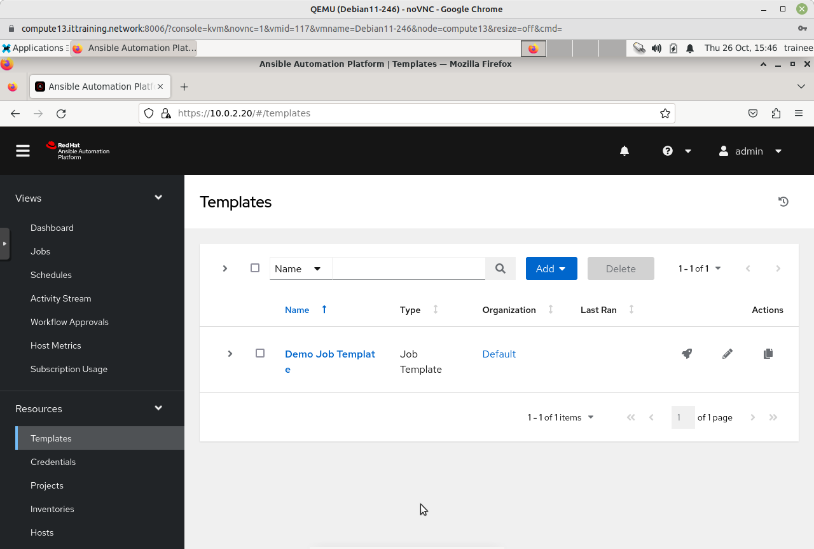This screenshot has width=814, height=549.
Task: Open Inventories in sidebar
Action: pyautogui.click(x=52, y=509)
